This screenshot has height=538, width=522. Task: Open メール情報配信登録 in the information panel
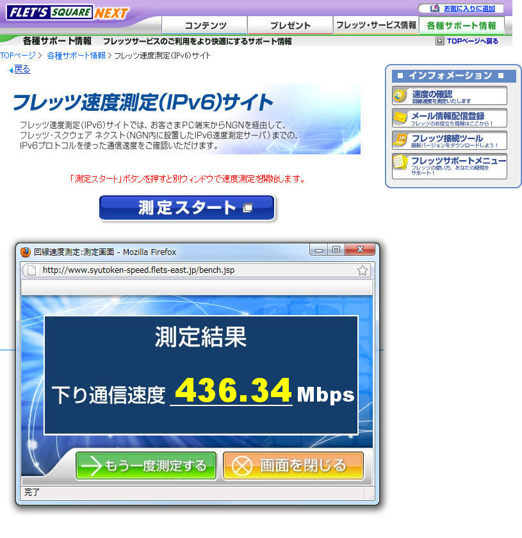[450, 118]
